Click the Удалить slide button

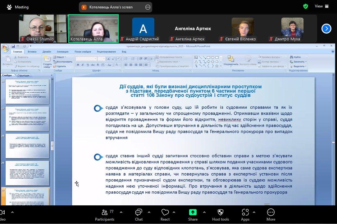tap(60, 66)
